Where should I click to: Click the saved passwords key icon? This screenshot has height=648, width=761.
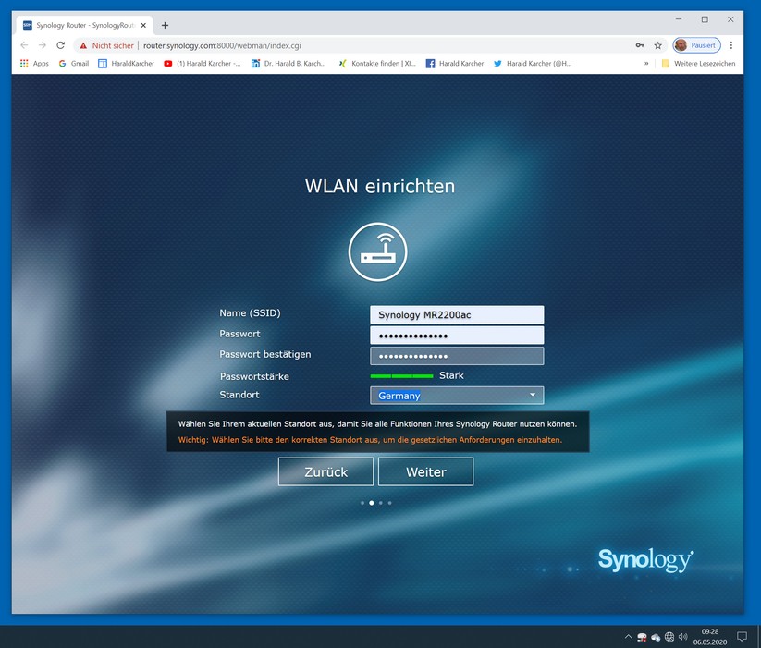tap(639, 44)
